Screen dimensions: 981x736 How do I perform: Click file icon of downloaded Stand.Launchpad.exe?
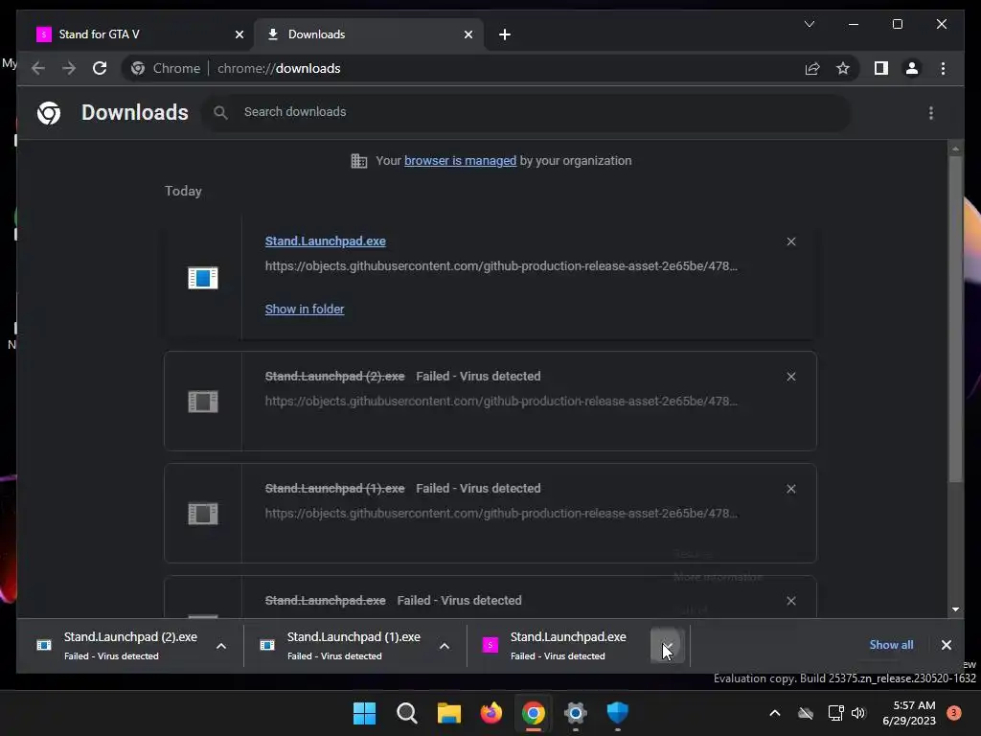203,278
